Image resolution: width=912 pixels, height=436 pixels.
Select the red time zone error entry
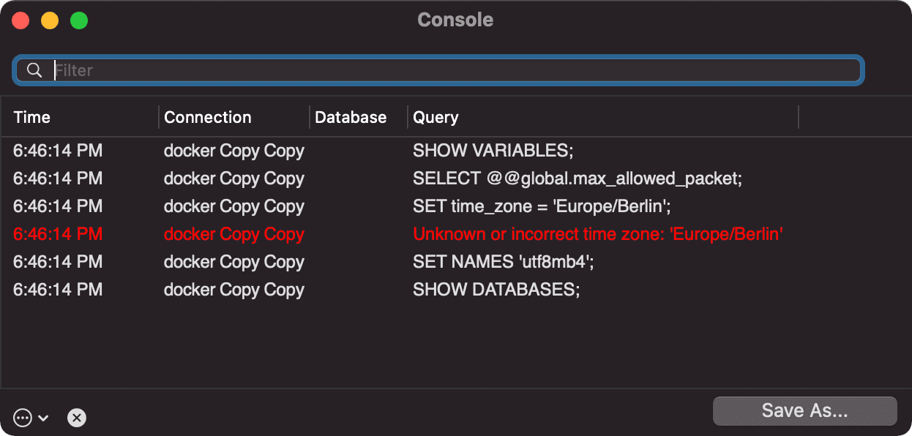pyautogui.click(x=597, y=233)
